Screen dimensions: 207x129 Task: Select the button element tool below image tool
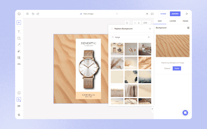[19, 64]
